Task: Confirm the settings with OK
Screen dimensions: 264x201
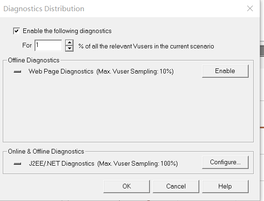Action: point(127,187)
